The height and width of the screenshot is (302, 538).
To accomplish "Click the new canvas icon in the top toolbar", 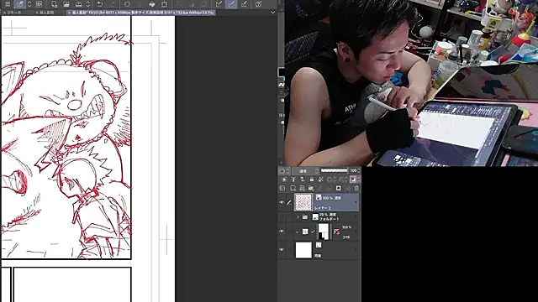I will 54,4.
